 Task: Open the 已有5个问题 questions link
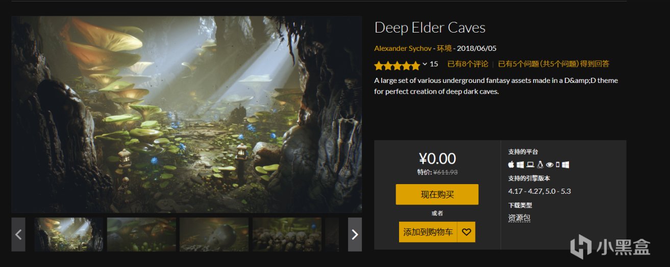553,64
